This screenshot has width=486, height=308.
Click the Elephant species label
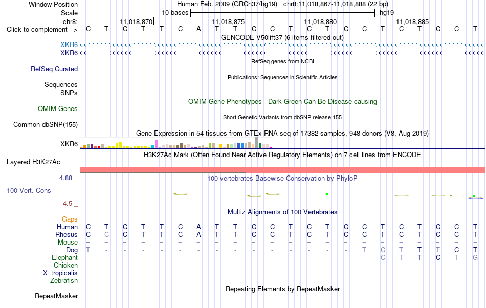click(x=64, y=258)
